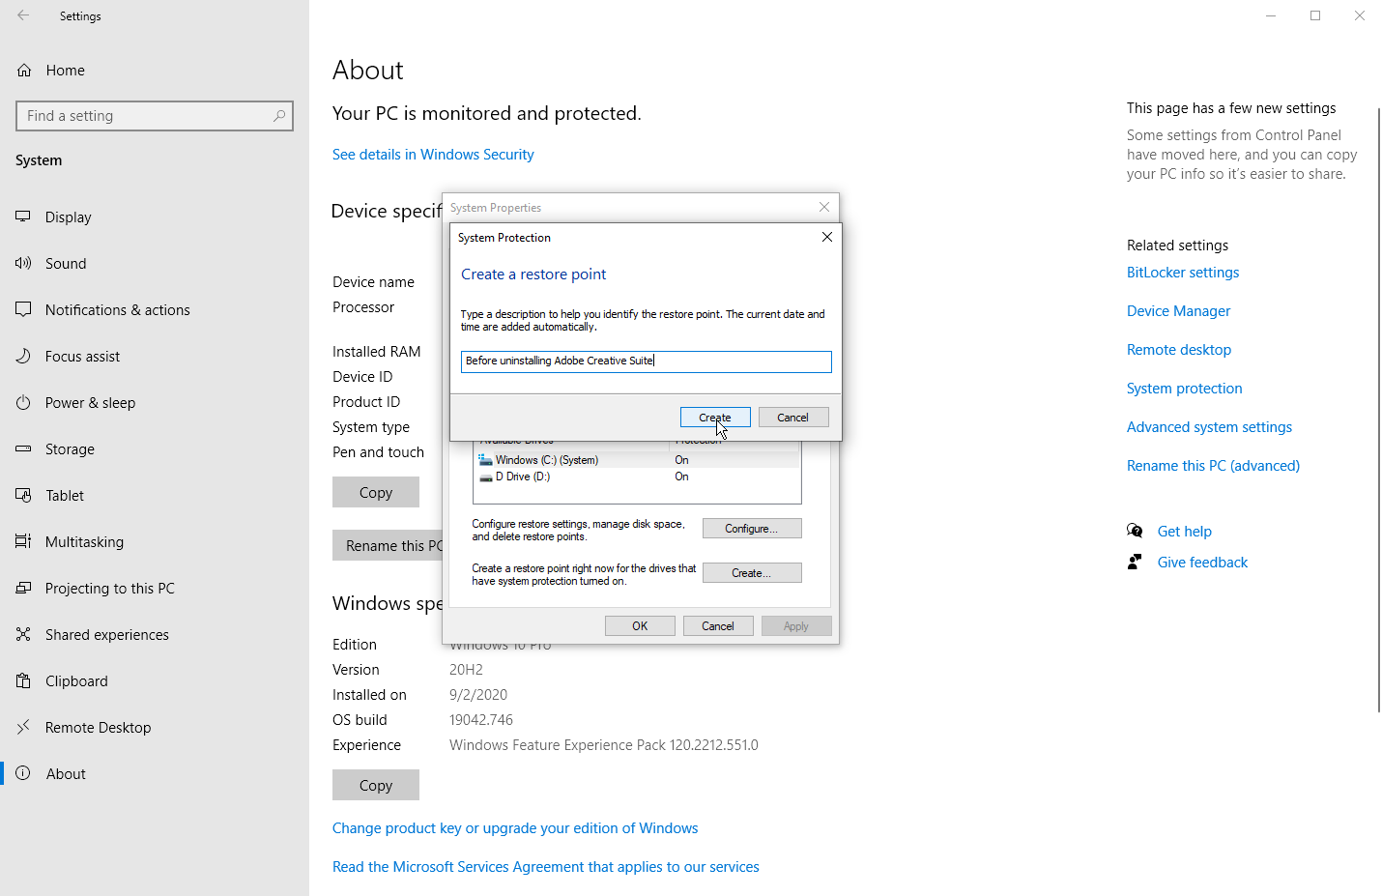Open Shared experiences icon
The image size is (1382, 896).
pos(23,635)
